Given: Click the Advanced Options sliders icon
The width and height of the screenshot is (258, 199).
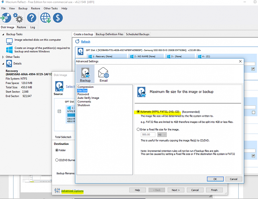Looking at the screenshot, I should tap(57, 191).
